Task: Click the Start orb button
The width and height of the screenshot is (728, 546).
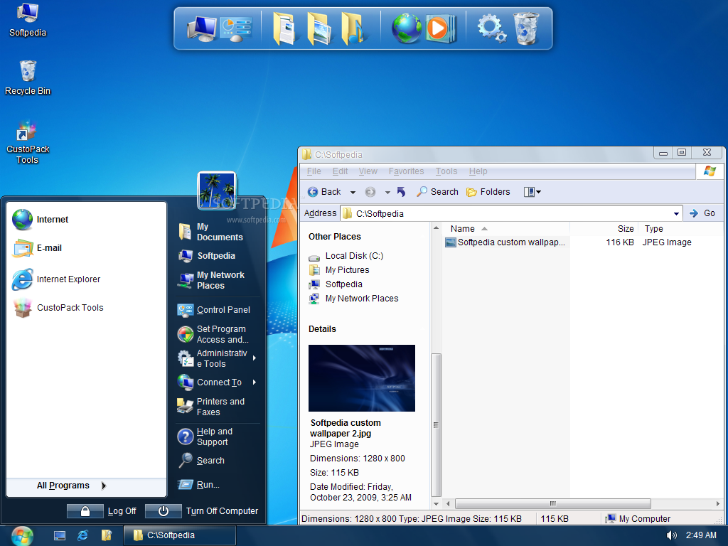Action: click(22, 536)
